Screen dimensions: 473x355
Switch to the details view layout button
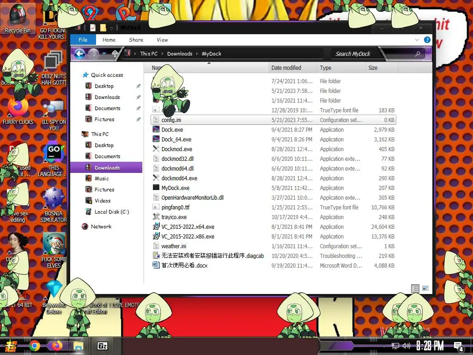coord(415,288)
